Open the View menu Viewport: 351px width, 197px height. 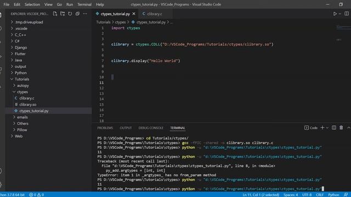coord(48,4)
